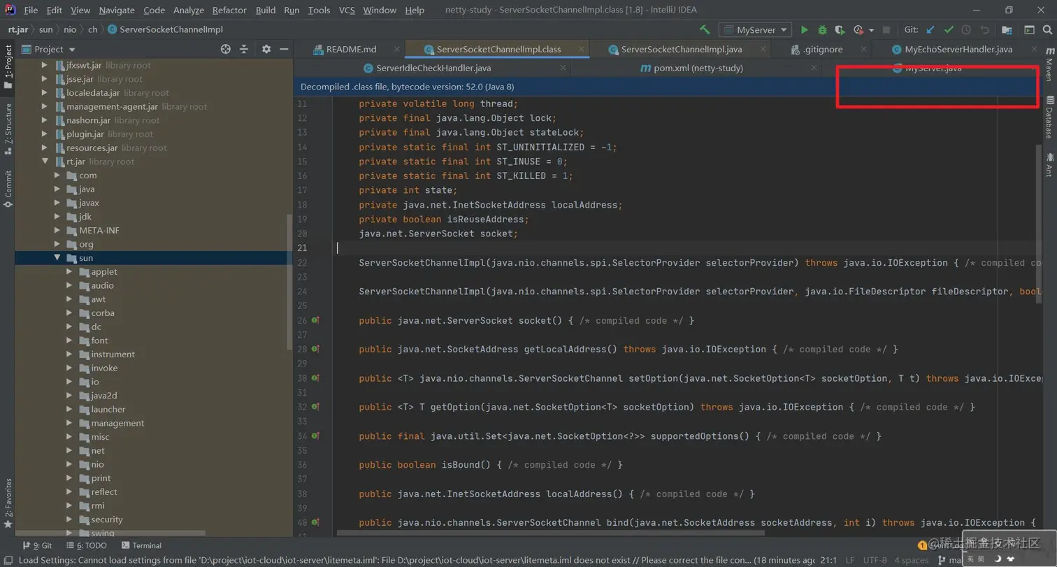
Task: Close the ServerSocketChannelImpl.class tab
Action: coord(580,50)
